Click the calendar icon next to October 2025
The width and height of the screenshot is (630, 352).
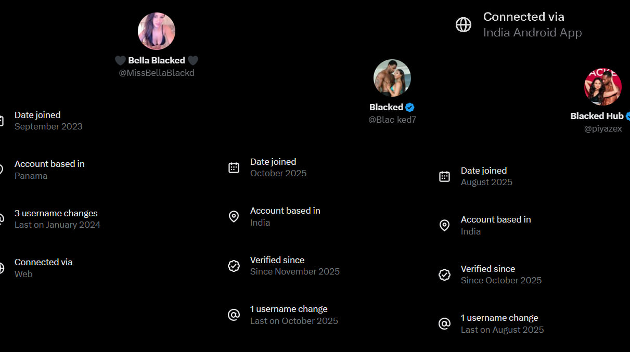point(234,167)
